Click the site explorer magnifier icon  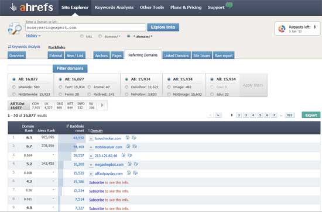pyautogui.click(x=15, y=29)
